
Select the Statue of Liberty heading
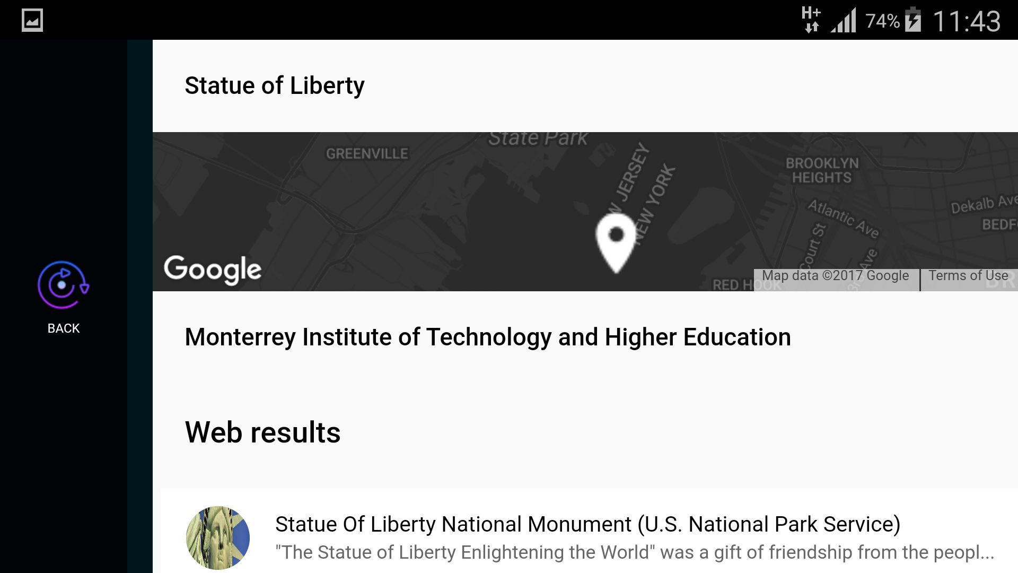(x=275, y=85)
